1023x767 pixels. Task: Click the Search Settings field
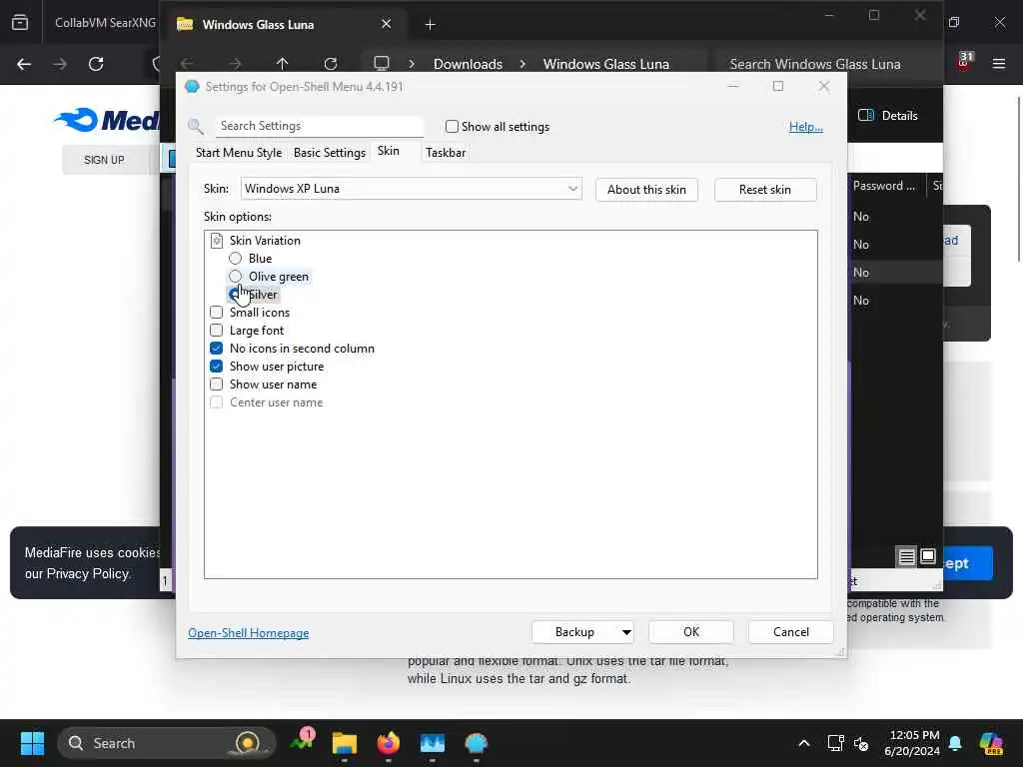320,126
